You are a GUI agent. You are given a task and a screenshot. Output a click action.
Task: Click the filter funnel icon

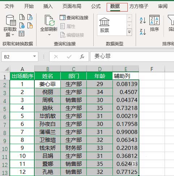point(171,20)
